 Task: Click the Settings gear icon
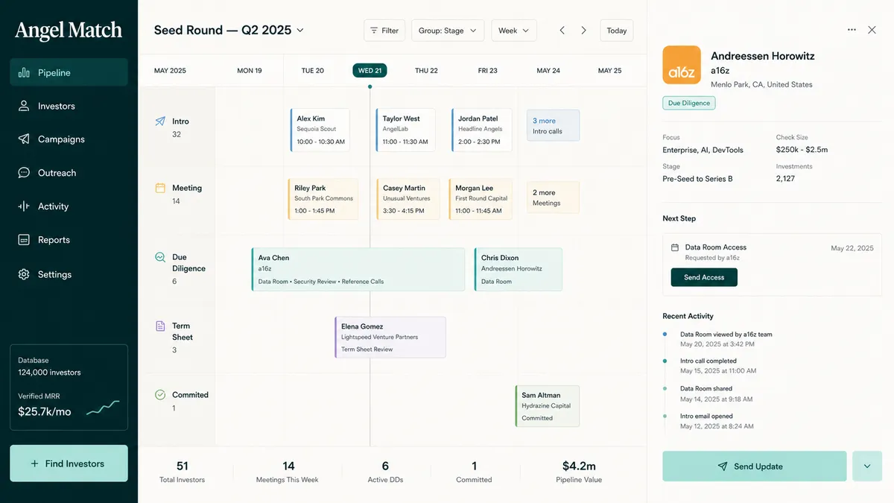coord(24,274)
